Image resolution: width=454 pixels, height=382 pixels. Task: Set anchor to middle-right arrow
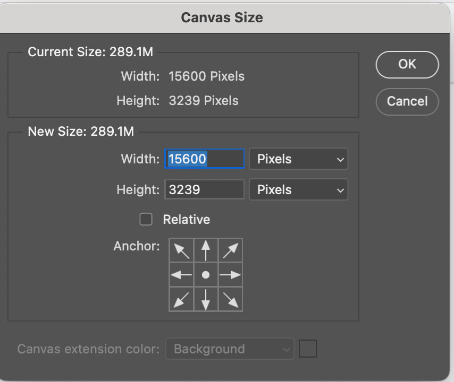(230, 274)
